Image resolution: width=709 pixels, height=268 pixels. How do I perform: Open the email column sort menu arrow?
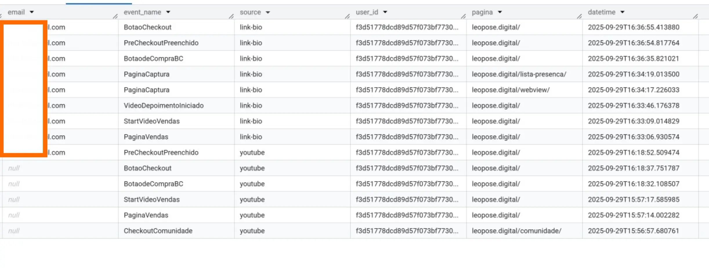32,12
